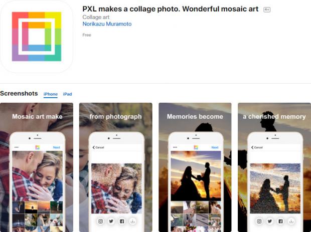The image size is (311, 232).
Task: Tap download icon in 'from photograph' screenshot
Action: pyautogui.click(x=133, y=221)
